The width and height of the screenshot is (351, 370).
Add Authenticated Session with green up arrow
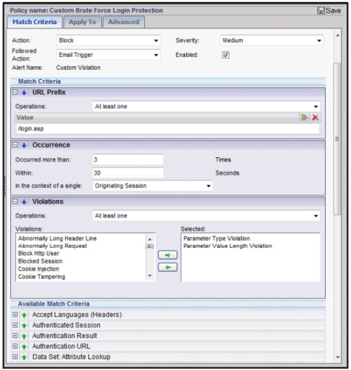pyautogui.click(x=24, y=325)
